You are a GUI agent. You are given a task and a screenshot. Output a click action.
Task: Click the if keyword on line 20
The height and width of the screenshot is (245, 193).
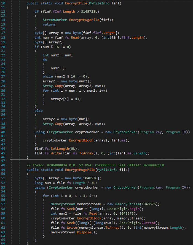(37, 47)
